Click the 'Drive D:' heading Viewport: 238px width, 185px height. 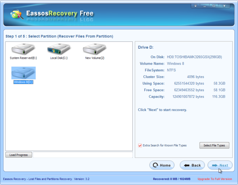146,47
